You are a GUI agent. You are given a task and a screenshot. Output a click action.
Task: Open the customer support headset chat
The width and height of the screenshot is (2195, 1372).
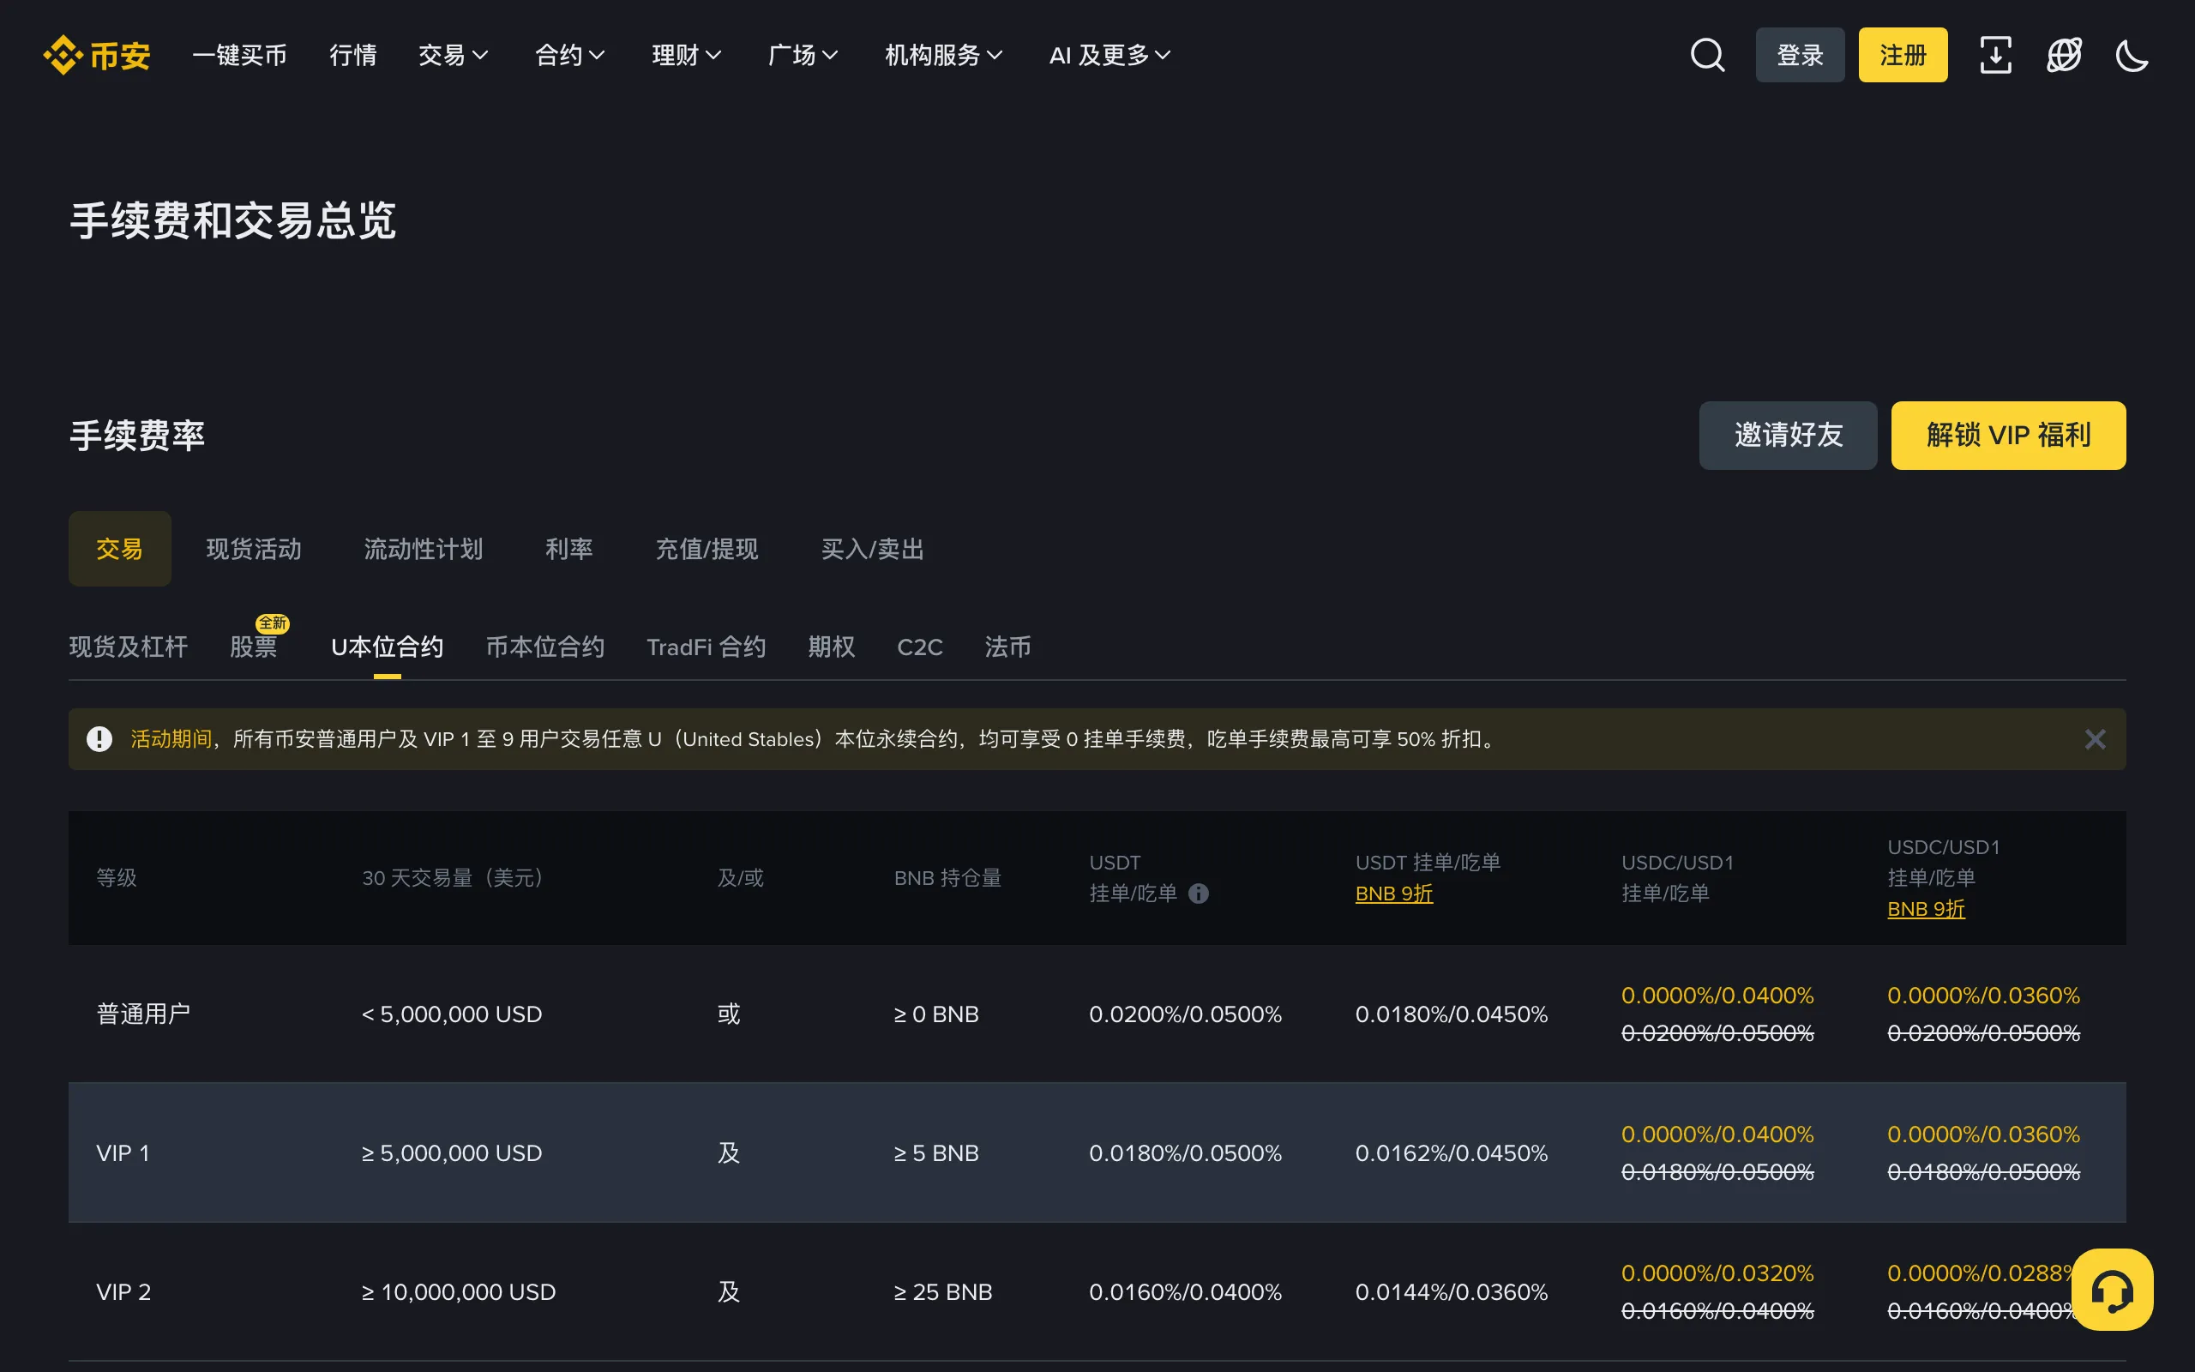[x=2113, y=1290]
